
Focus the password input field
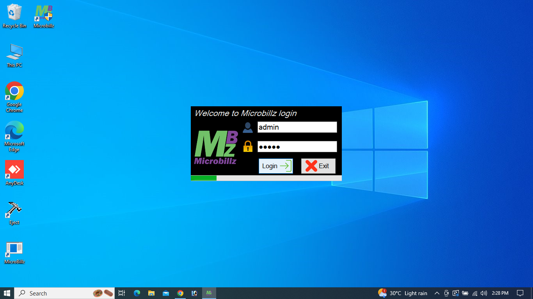tap(297, 147)
